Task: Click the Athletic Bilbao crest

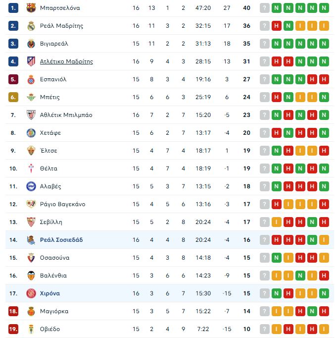Action: coord(31,115)
